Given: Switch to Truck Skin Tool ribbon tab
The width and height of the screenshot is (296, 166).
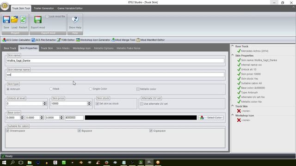Looking at the screenshot, I should [x=21, y=8].
